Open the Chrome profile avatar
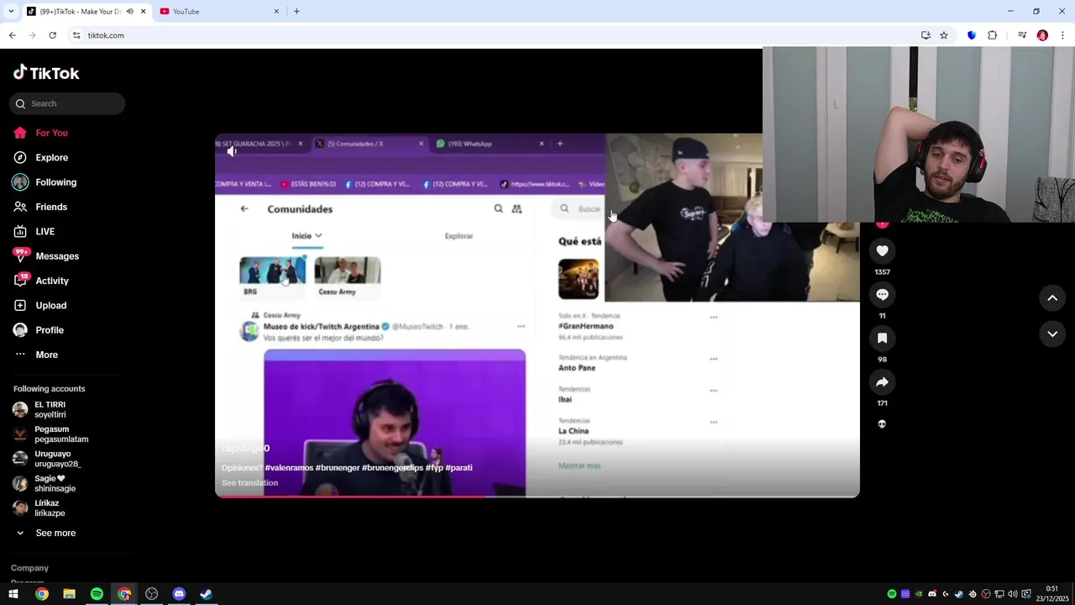 [x=1042, y=35]
